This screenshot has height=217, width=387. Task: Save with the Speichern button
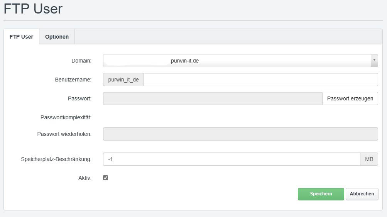pyautogui.click(x=321, y=194)
